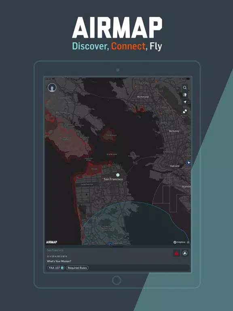
Task: Open map search with magnifier icon
Action: (x=184, y=87)
